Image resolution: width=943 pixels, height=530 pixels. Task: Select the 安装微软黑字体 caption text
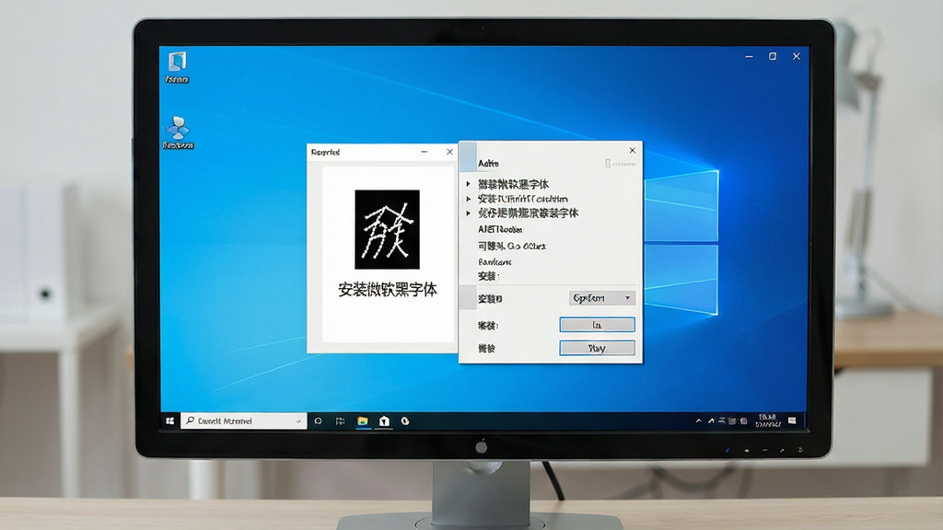tap(388, 290)
